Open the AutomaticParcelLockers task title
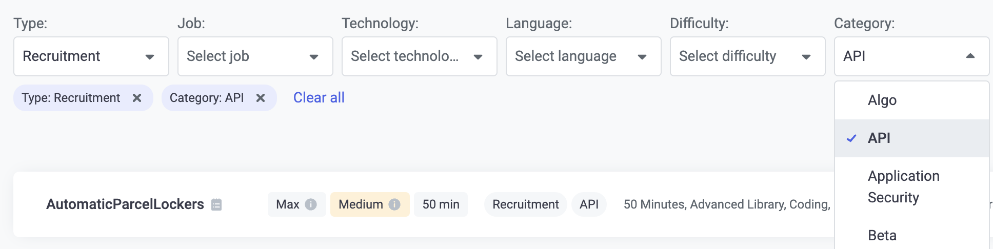Viewport: 993px width, 249px height. click(x=125, y=204)
